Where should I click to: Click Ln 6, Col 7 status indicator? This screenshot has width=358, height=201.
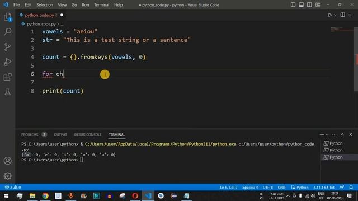pos(229,188)
